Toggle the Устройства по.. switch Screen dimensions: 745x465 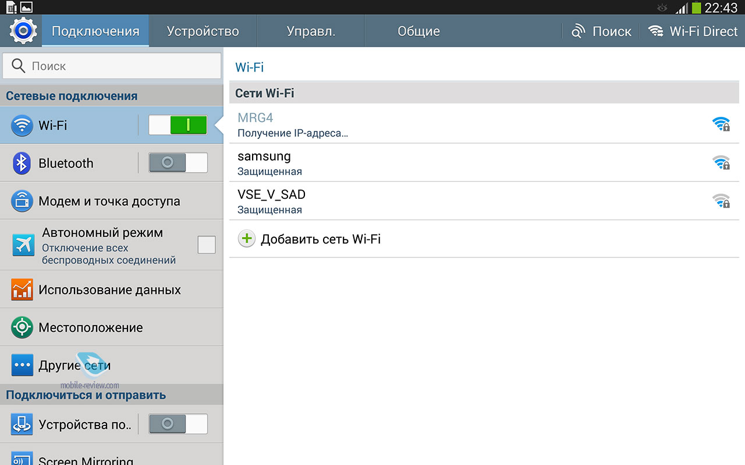click(178, 424)
